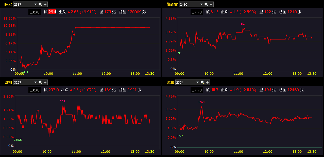Click the search magnifier beside code 2436
The image size is (324, 157).
(206, 4)
